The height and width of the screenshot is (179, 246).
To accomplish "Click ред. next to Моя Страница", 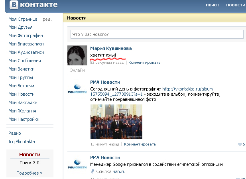I will point(47,19).
